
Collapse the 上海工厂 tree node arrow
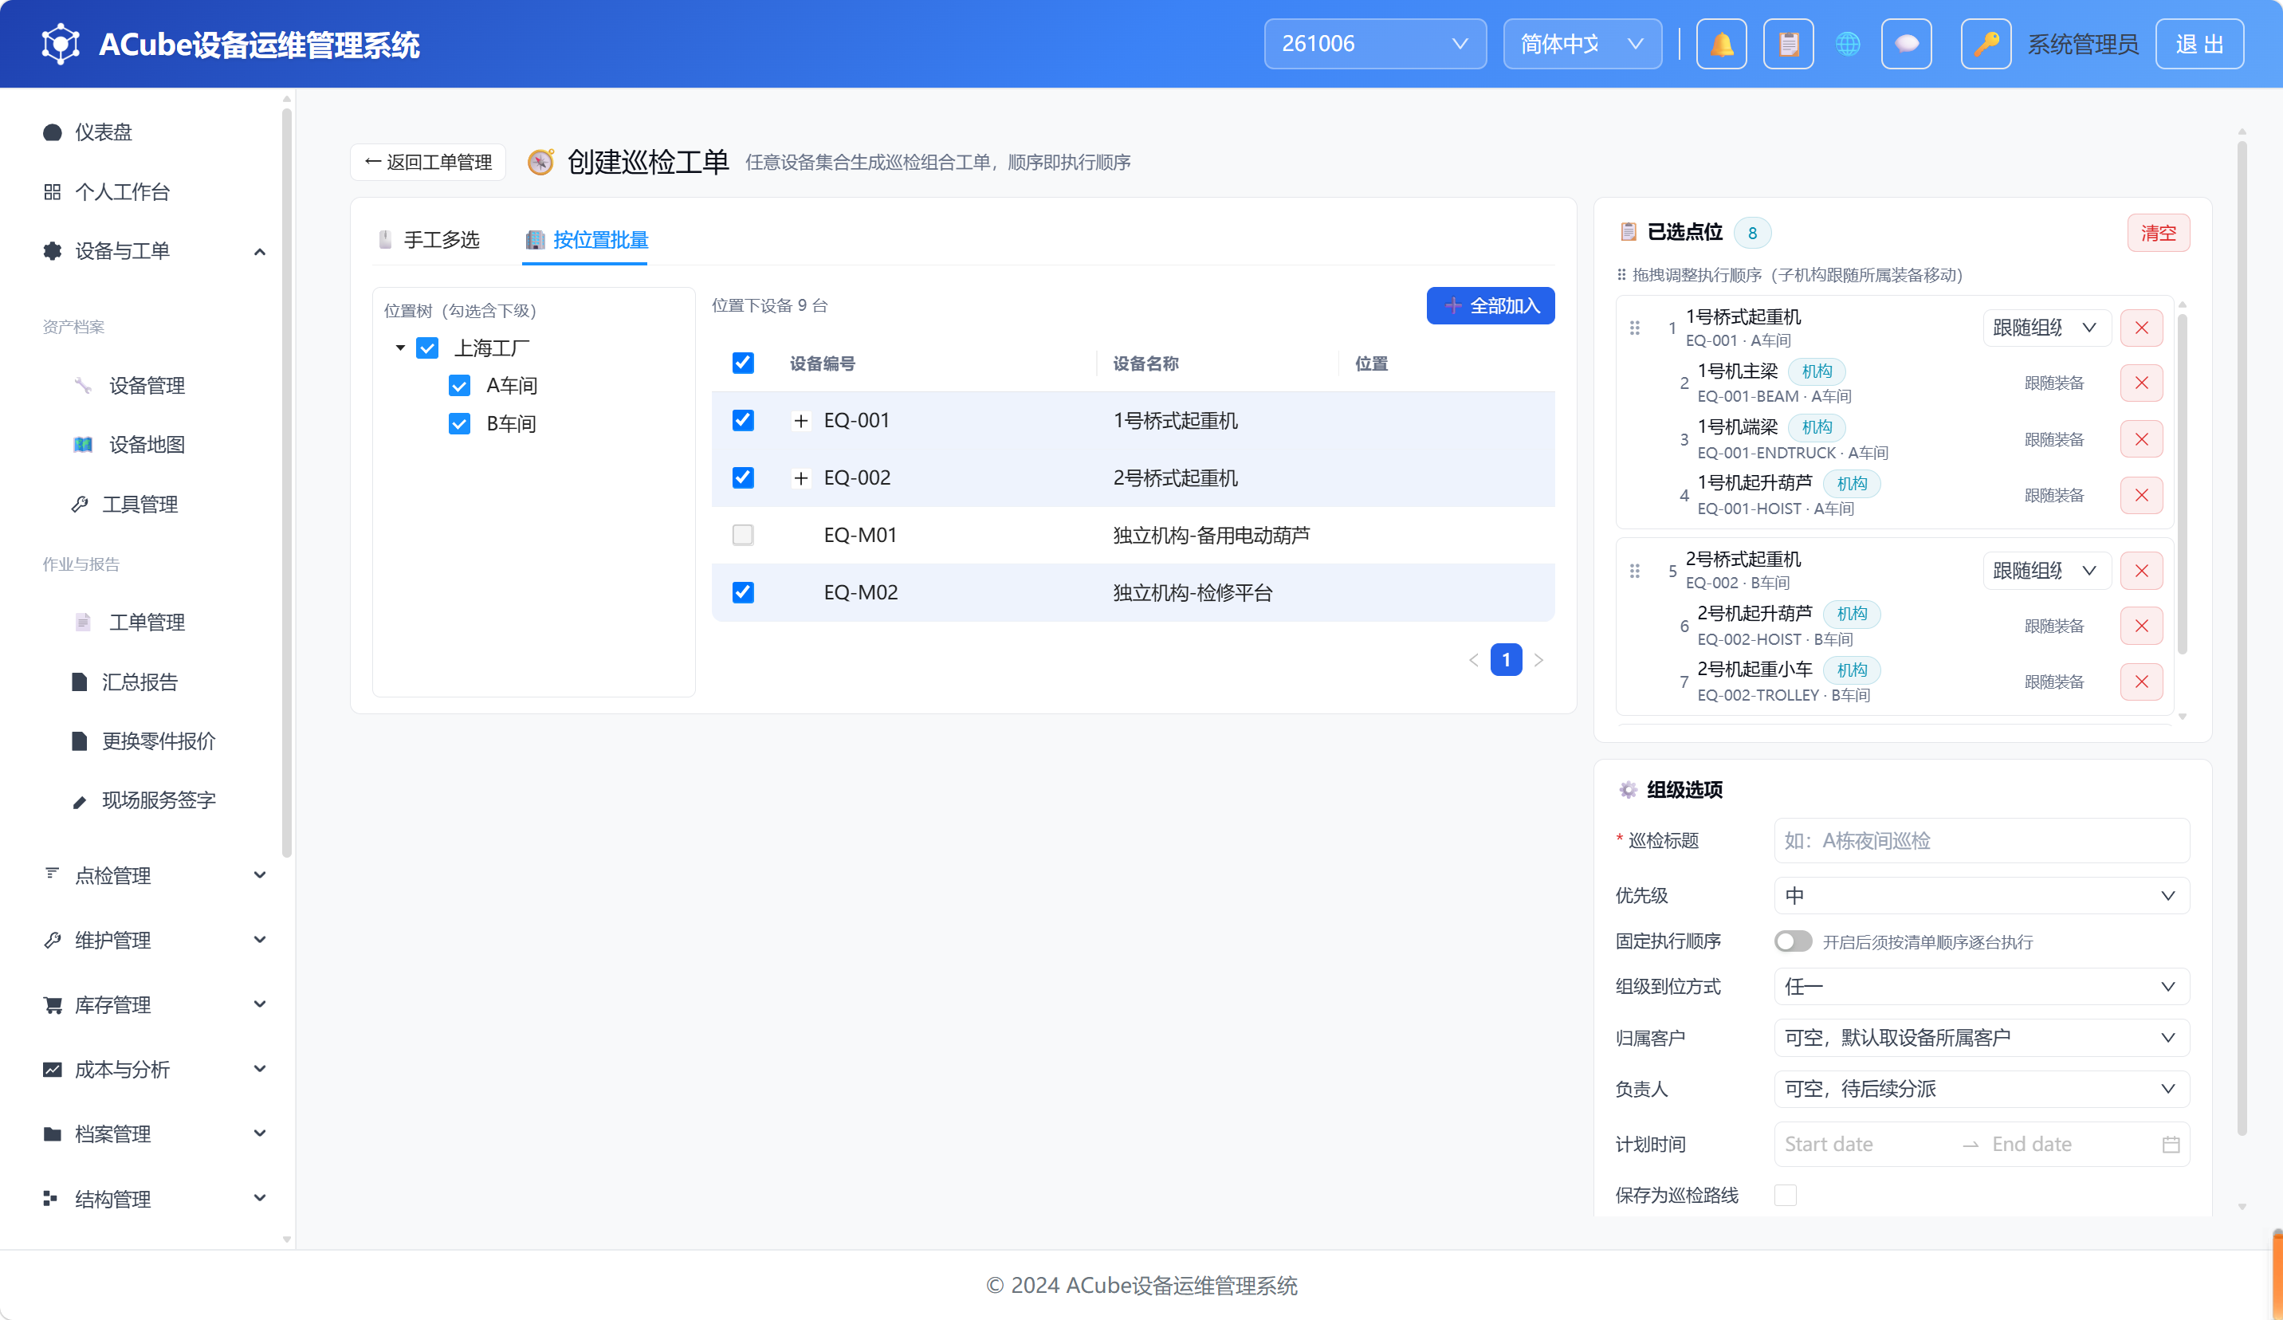(x=399, y=348)
